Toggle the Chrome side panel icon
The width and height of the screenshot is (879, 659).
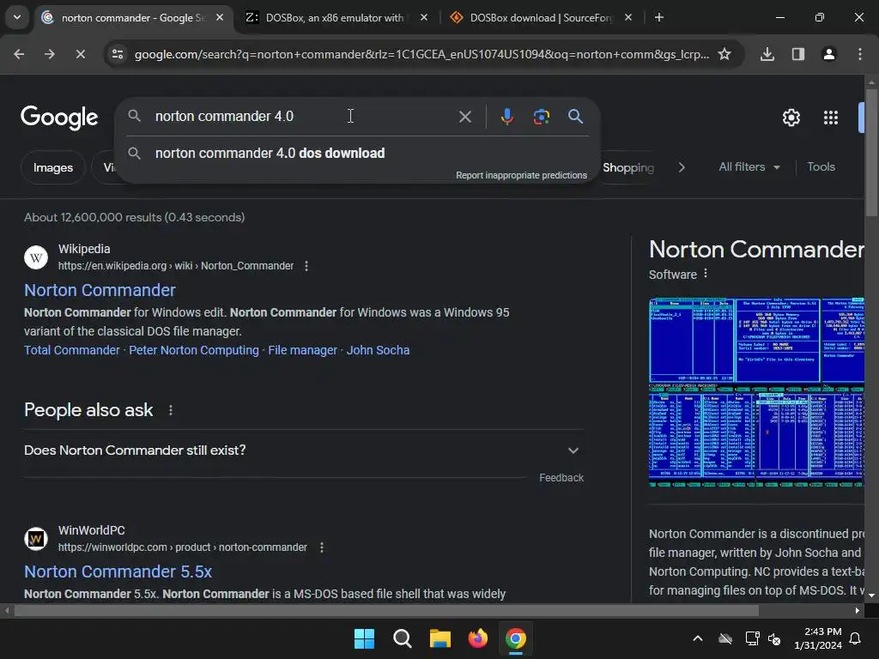(x=797, y=54)
